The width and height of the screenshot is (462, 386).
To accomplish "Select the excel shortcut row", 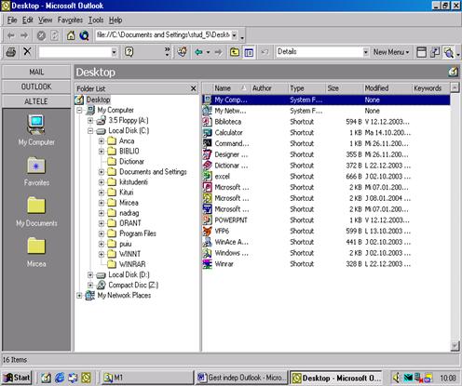I will [x=326, y=177].
